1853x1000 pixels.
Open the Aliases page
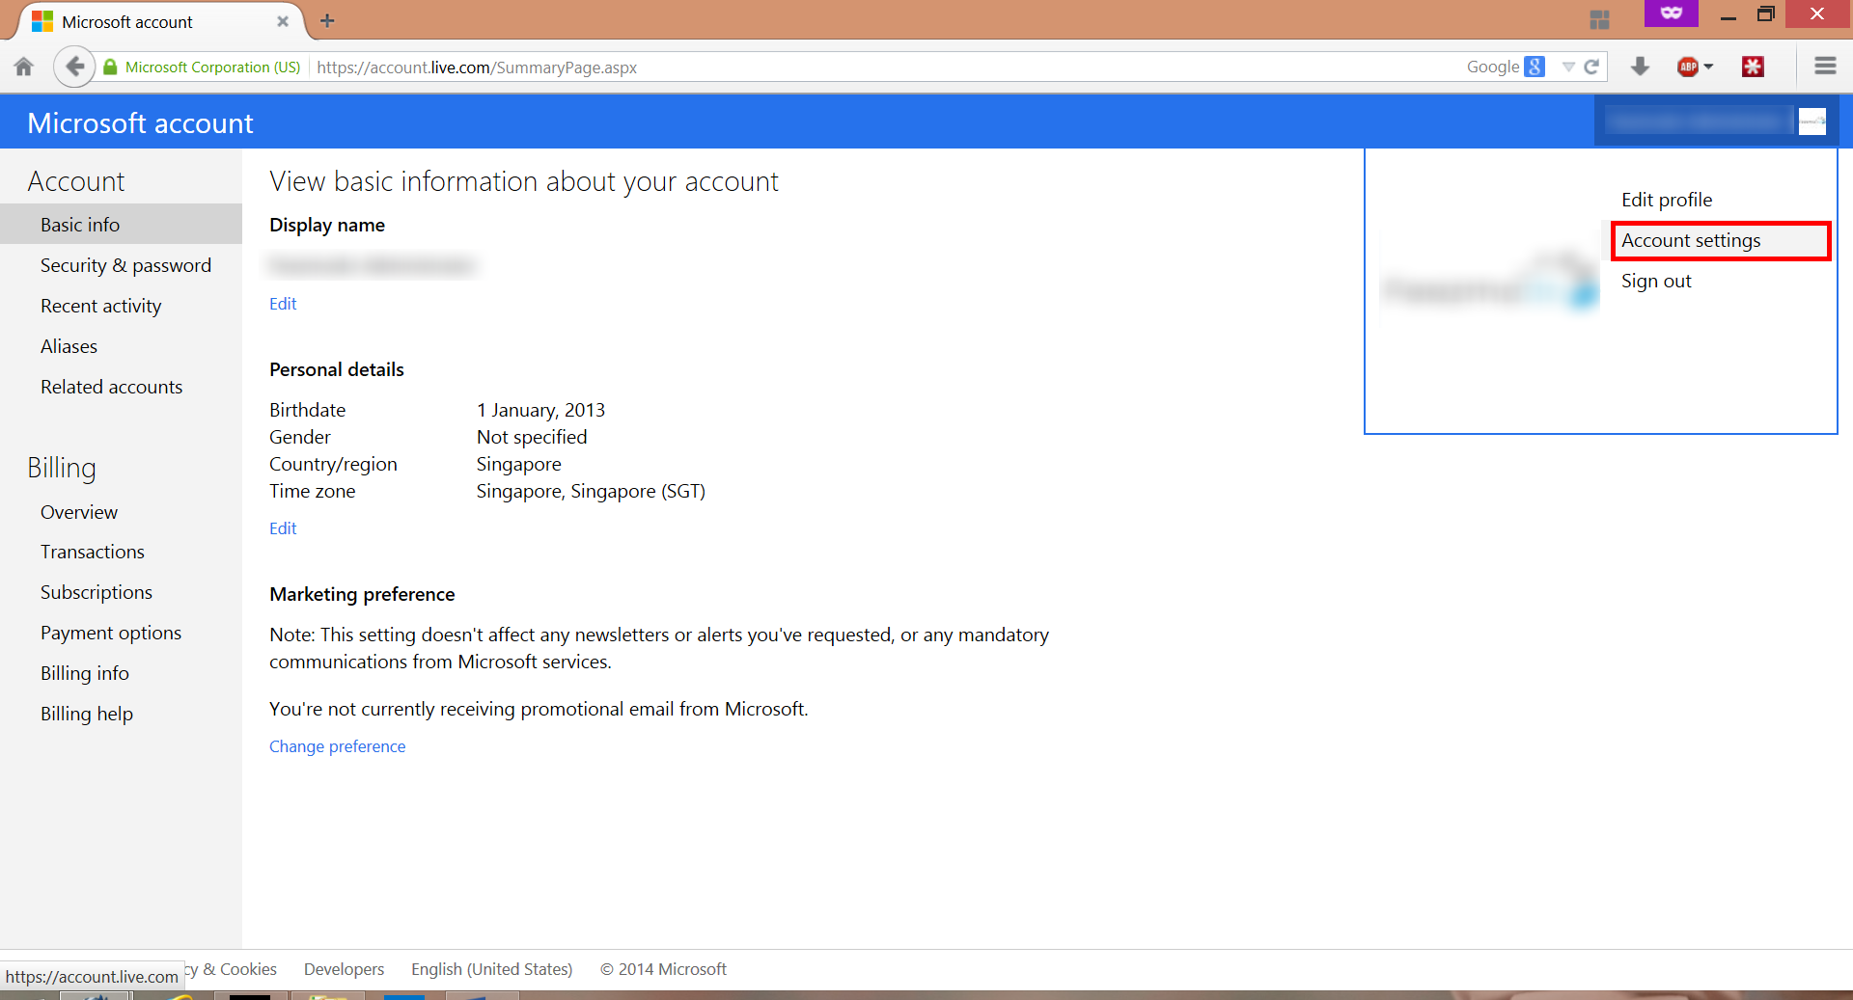click(69, 346)
